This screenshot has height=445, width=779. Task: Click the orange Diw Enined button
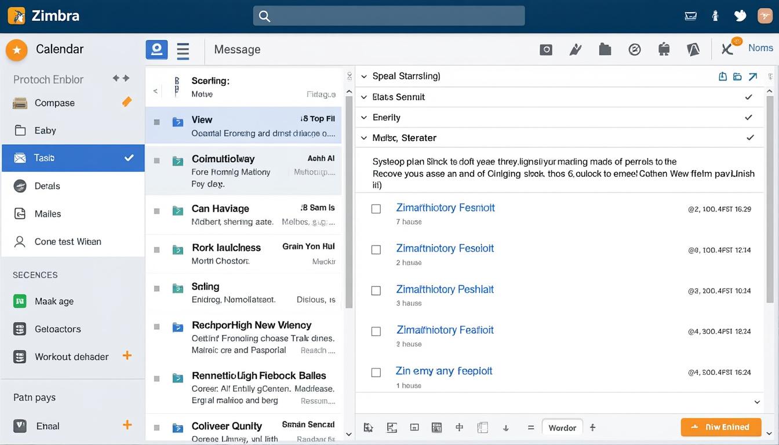click(x=721, y=427)
